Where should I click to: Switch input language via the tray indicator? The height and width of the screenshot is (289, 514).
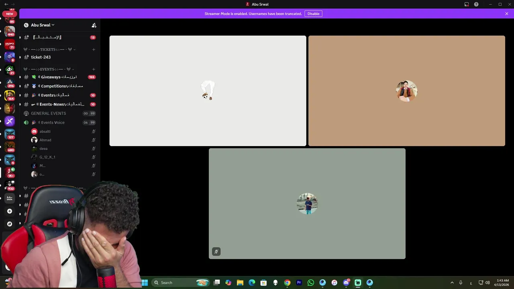[471, 283]
